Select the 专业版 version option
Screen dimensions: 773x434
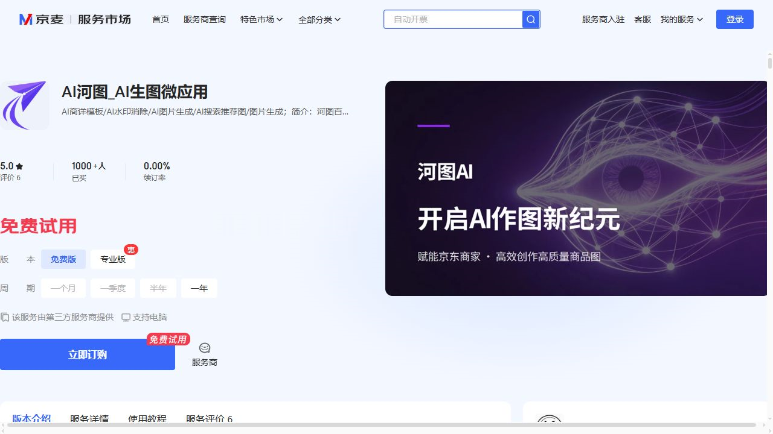[113, 259]
